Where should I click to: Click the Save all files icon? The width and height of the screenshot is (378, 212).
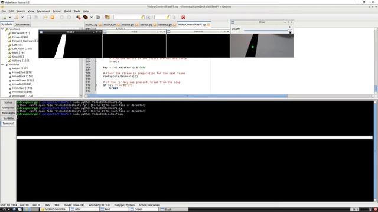(36, 17)
